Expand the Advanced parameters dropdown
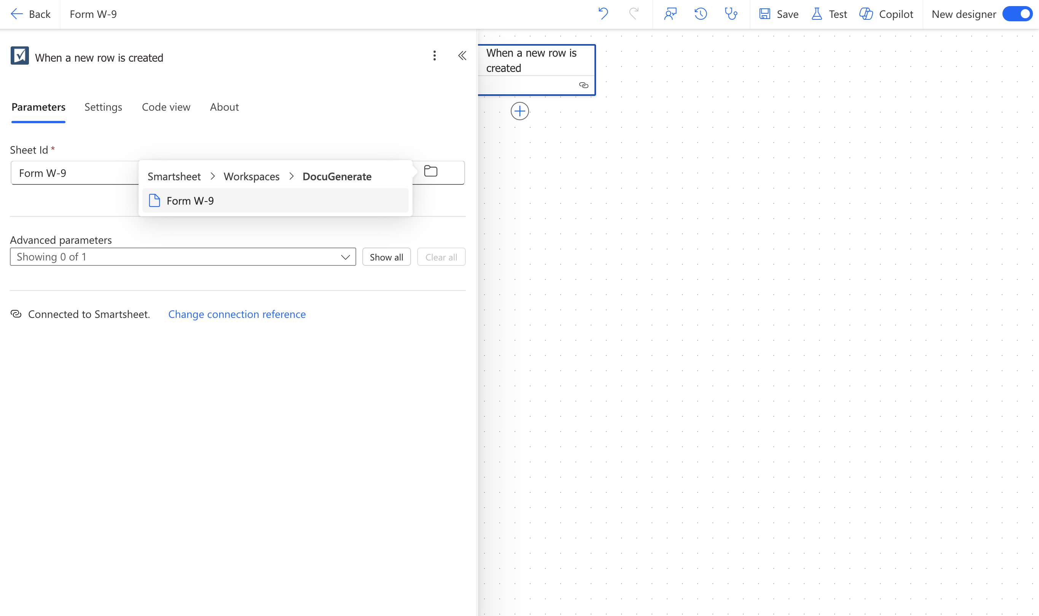Screen dimensions: 1039x616 (183, 257)
